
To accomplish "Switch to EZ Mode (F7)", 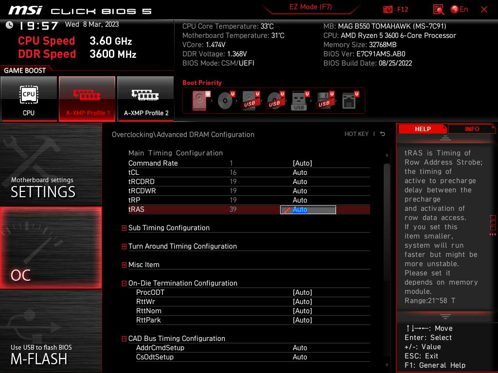I will tap(310, 7).
